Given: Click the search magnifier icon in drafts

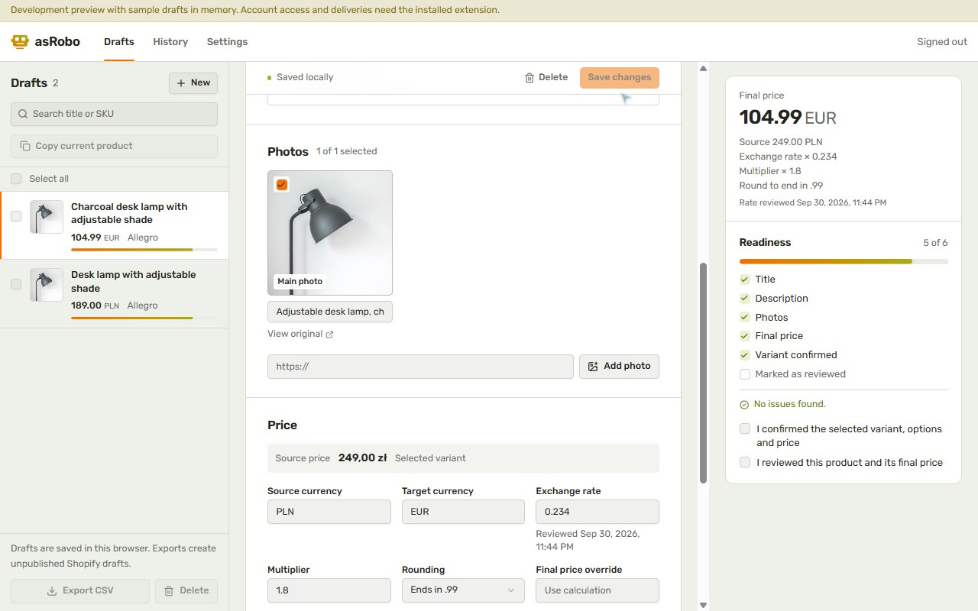Looking at the screenshot, I should 23,114.
